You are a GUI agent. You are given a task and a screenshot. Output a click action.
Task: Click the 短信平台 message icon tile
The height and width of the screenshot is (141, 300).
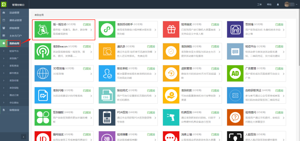point(235,52)
